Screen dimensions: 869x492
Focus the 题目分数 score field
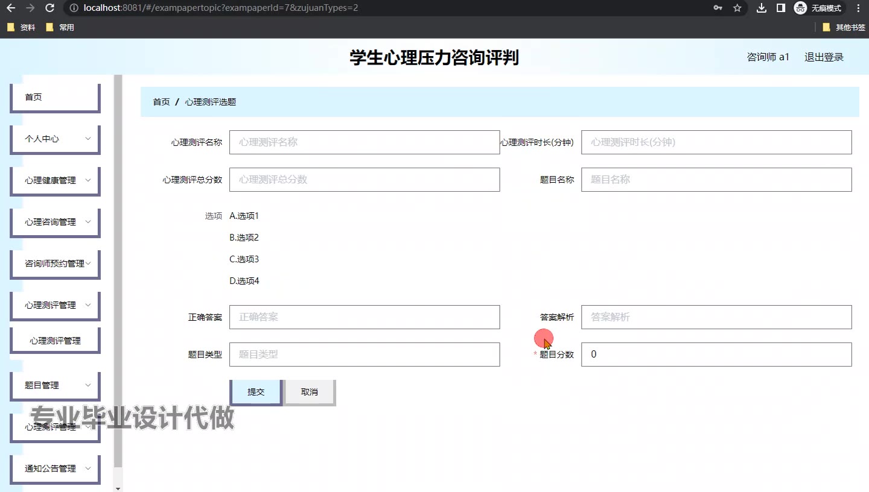pyautogui.click(x=716, y=355)
